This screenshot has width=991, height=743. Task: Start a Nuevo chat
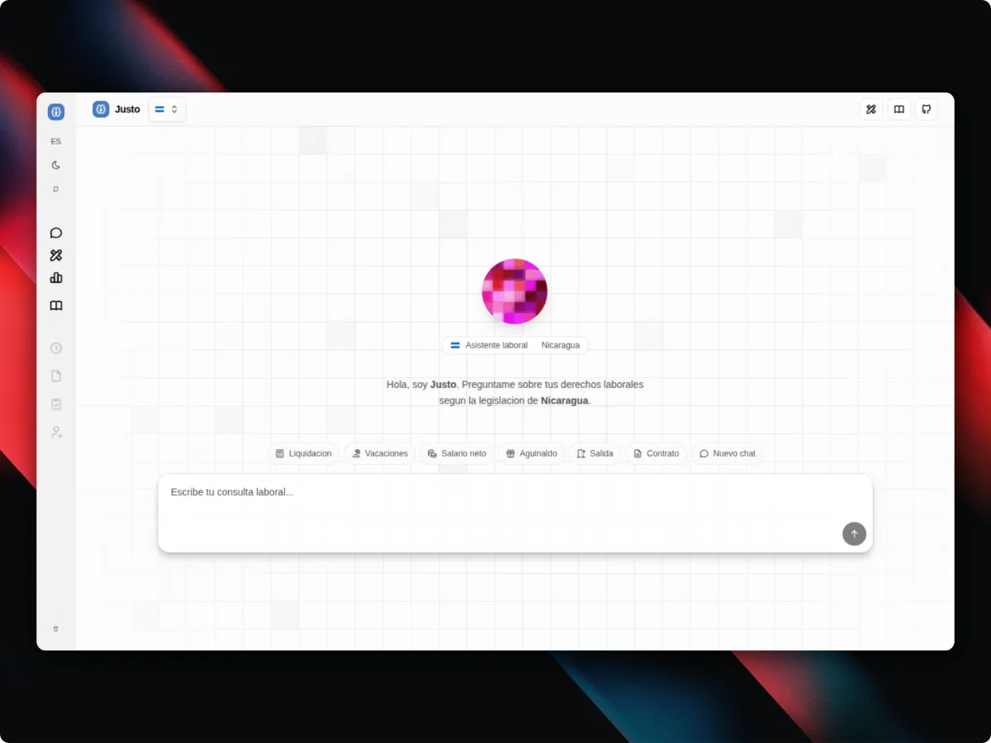click(x=727, y=453)
